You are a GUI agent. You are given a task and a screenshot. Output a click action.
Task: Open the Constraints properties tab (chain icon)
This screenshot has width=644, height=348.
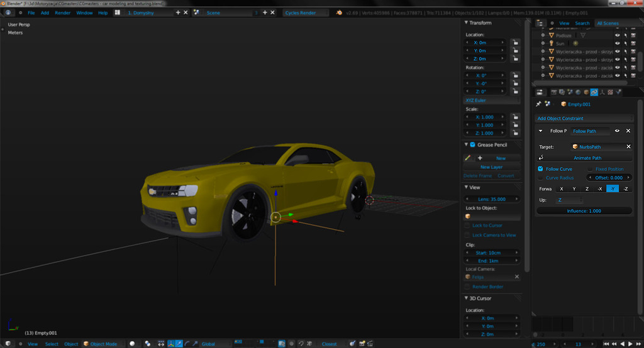(x=594, y=92)
